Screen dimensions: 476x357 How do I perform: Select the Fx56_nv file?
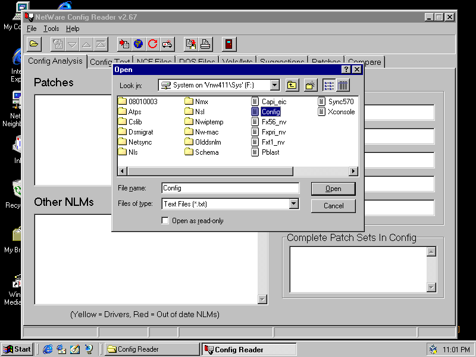point(269,122)
